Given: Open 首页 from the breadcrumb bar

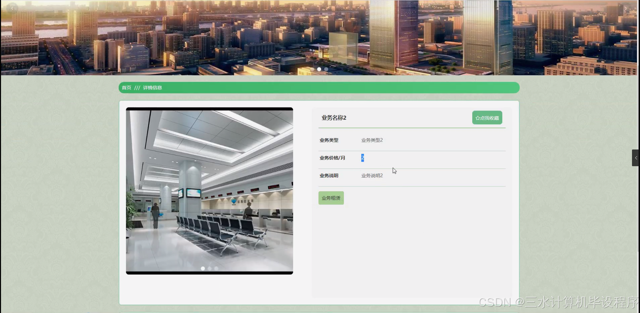Looking at the screenshot, I should pos(127,87).
